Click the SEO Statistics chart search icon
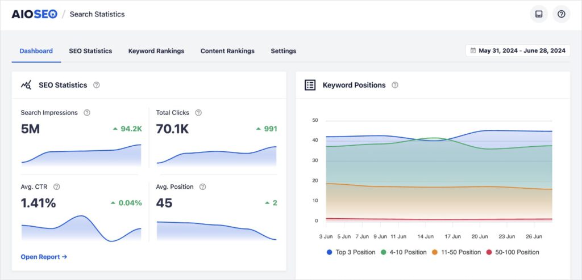The image size is (582, 280). (x=26, y=85)
